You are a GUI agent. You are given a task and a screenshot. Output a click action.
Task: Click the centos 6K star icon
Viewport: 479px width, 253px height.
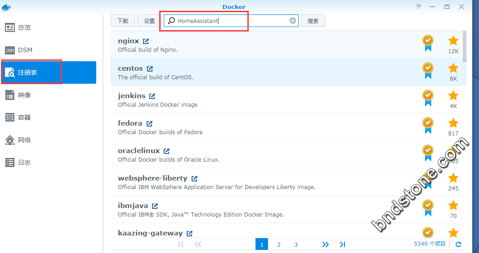tap(453, 68)
